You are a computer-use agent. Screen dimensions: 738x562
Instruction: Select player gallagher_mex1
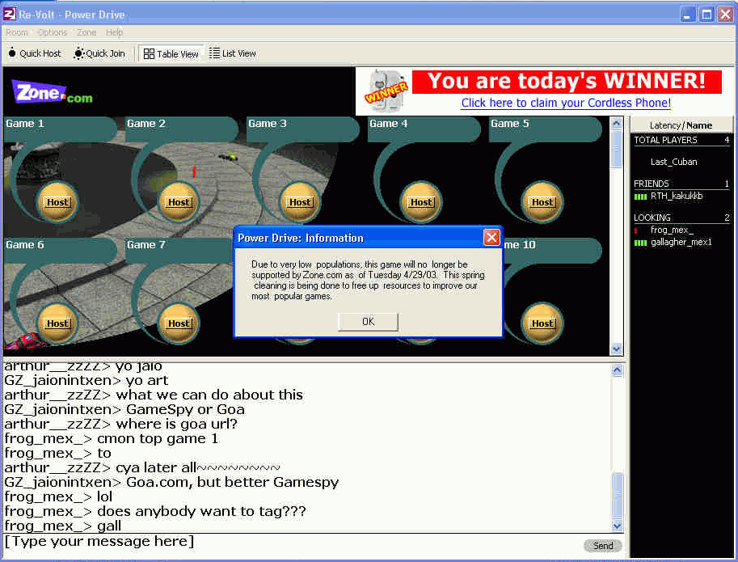tap(681, 242)
